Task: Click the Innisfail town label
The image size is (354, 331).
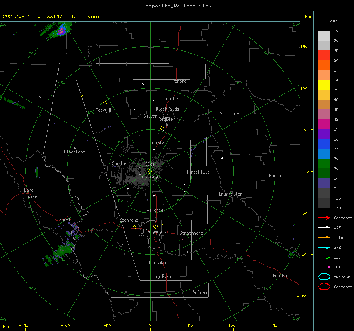Action: [x=159, y=142]
